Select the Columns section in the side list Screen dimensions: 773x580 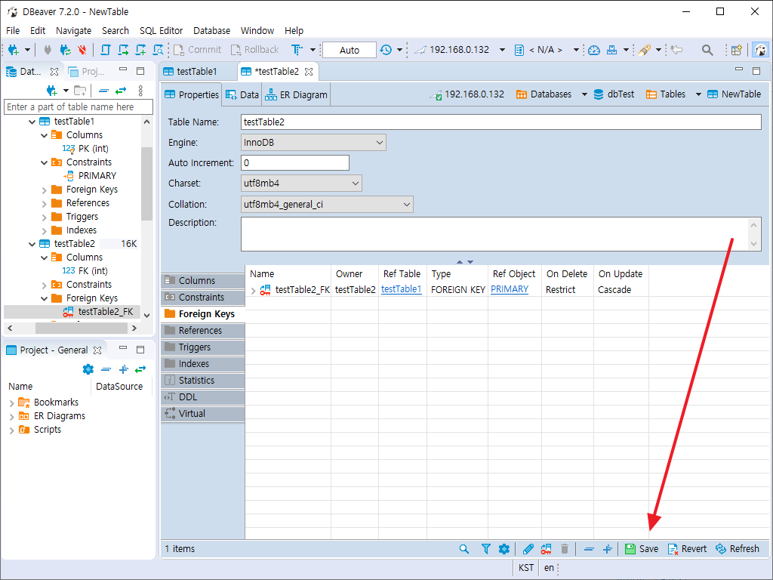click(x=202, y=281)
